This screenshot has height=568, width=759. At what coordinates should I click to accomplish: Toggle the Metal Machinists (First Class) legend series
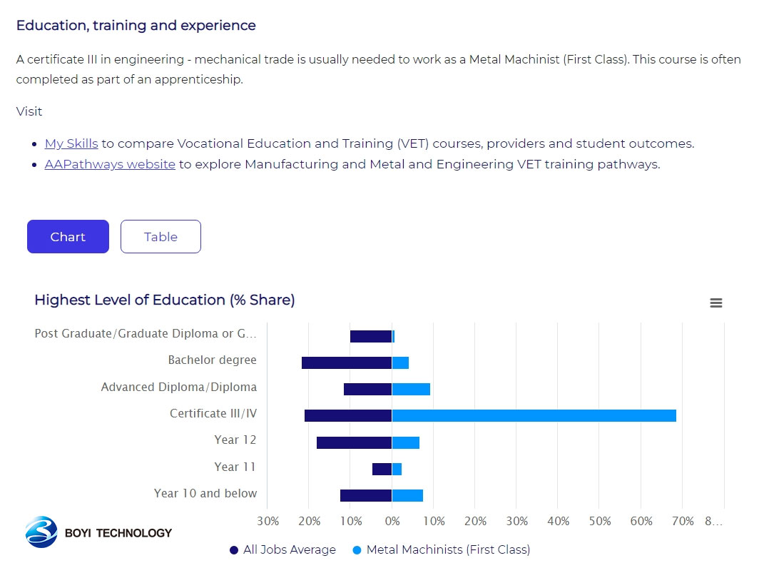click(x=448, y=549)
